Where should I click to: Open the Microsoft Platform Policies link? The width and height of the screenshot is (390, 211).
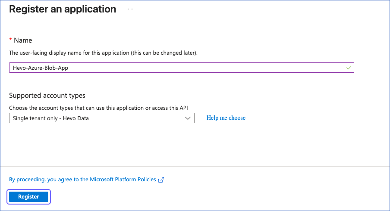[x=82, y=180]
